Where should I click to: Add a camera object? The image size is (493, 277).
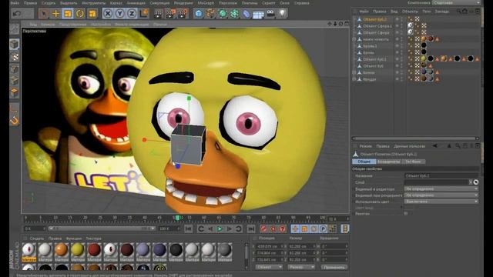tap(270, 14)
